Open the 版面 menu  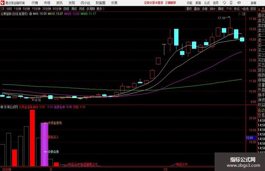click(198, 3)
